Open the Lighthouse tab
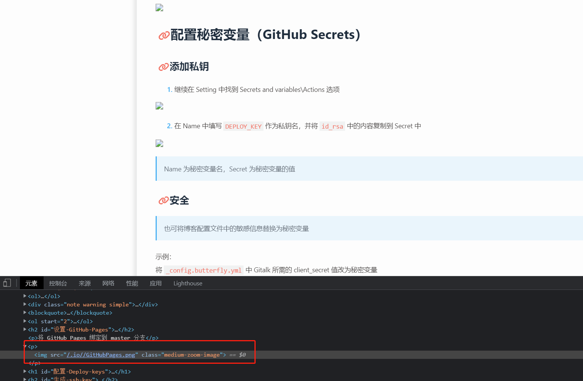 (188, 283)
